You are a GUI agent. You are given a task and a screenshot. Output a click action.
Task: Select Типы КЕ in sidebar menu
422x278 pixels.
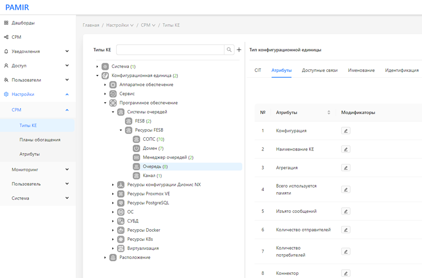(37, 126)
